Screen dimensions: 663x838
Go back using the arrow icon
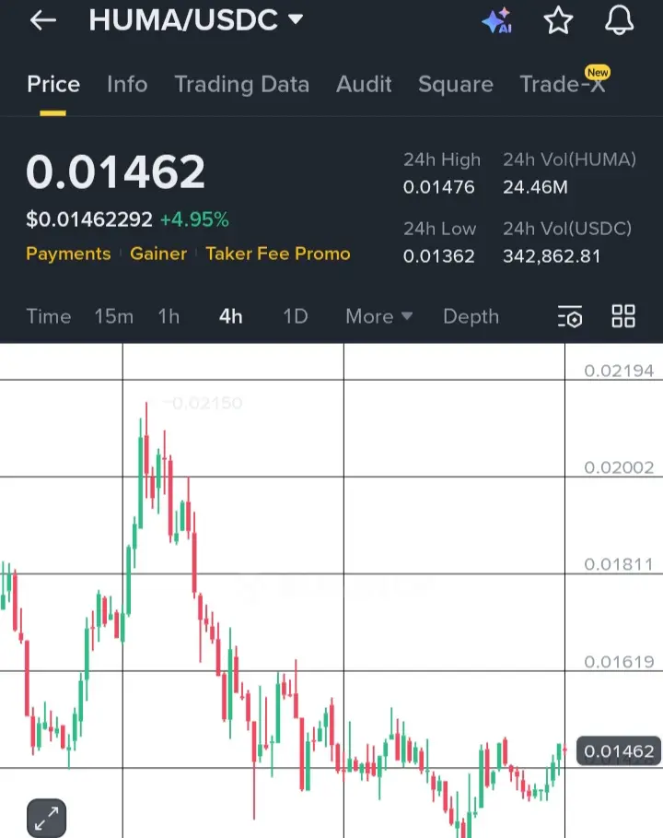tap(43, 20)
